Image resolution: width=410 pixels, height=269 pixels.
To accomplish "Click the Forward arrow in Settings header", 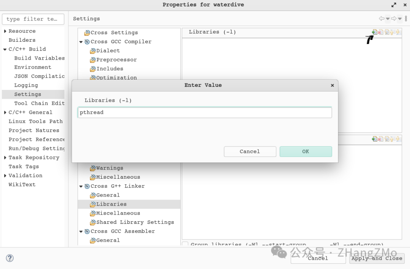I will click(394, 19).
